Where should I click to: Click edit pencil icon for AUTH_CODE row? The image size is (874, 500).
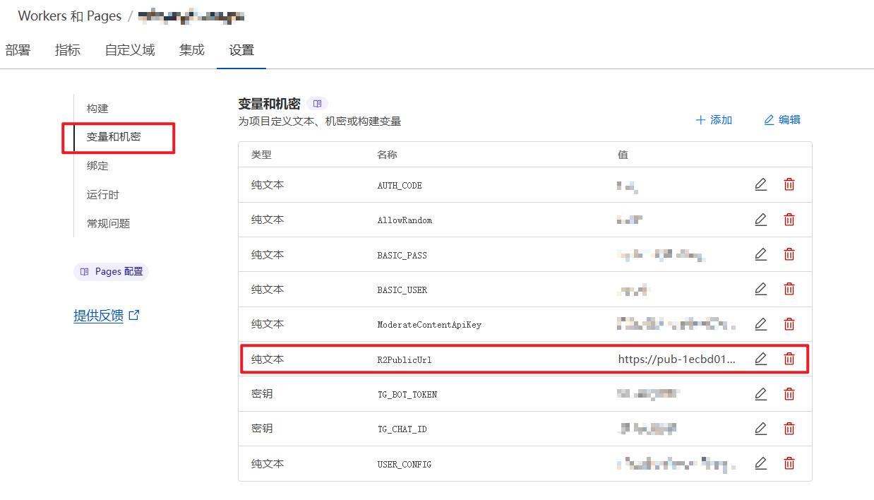[760, 185]
